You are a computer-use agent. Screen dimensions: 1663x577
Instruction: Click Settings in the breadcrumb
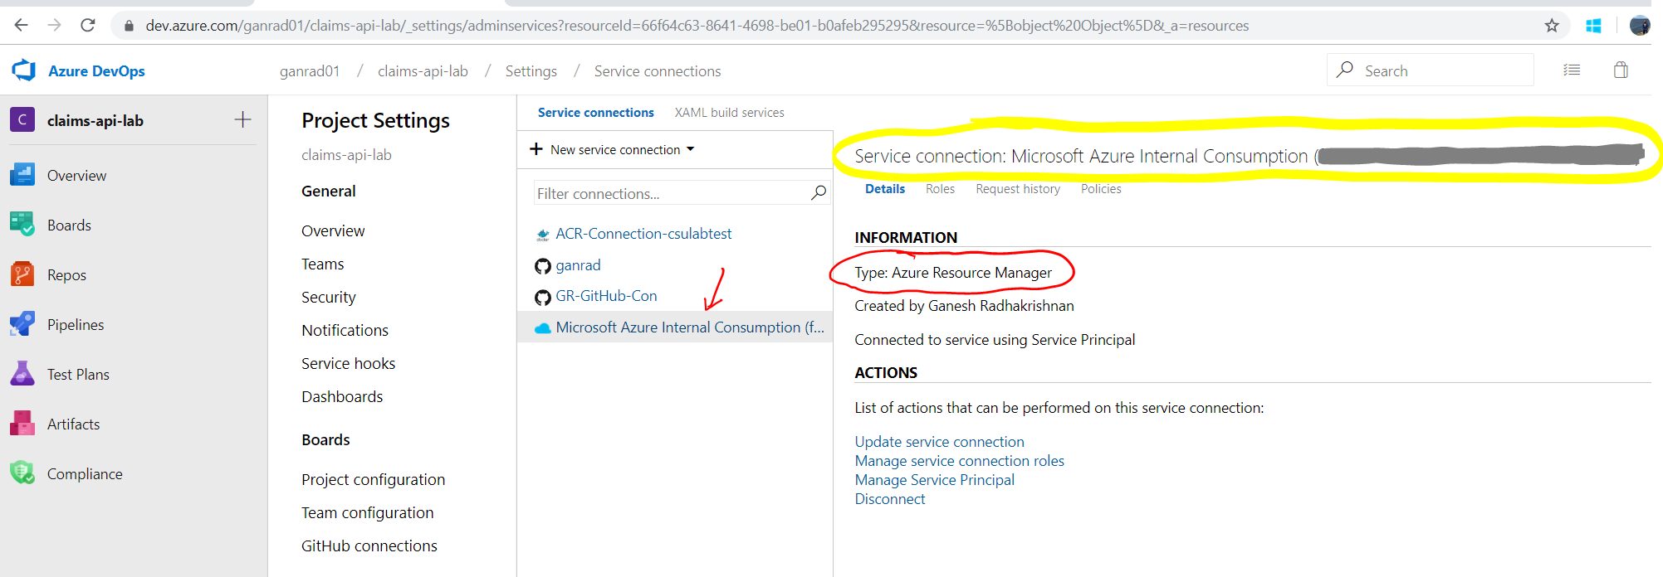click(531, 71)
